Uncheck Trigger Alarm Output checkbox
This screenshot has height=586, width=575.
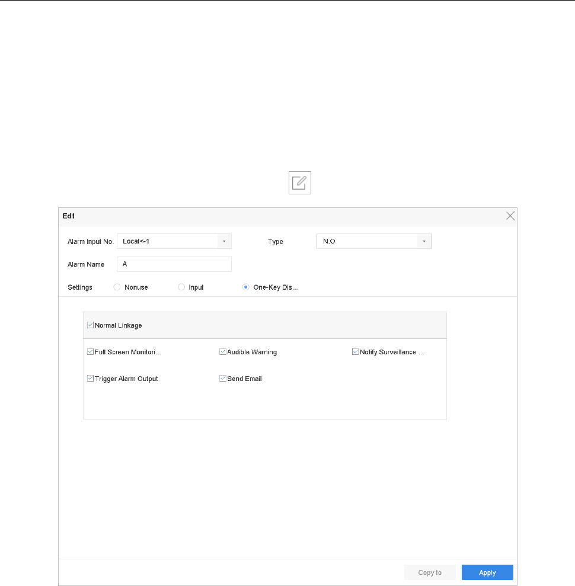tap(91, 378)
